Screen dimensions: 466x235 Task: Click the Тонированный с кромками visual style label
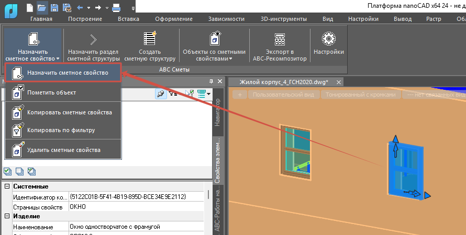361,95
